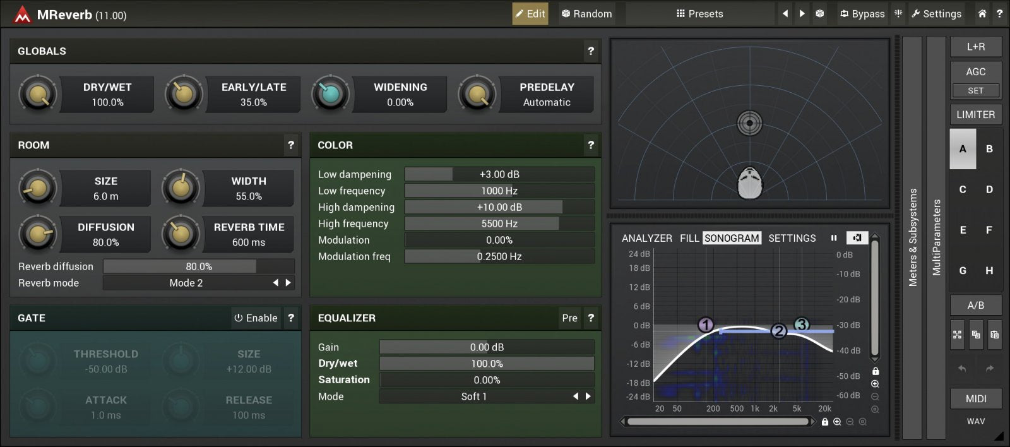The height and width of the screenshot is (447, 1010).
Task: Click the horizontal axis lock icon below the graph
Action: pos(825,422)
